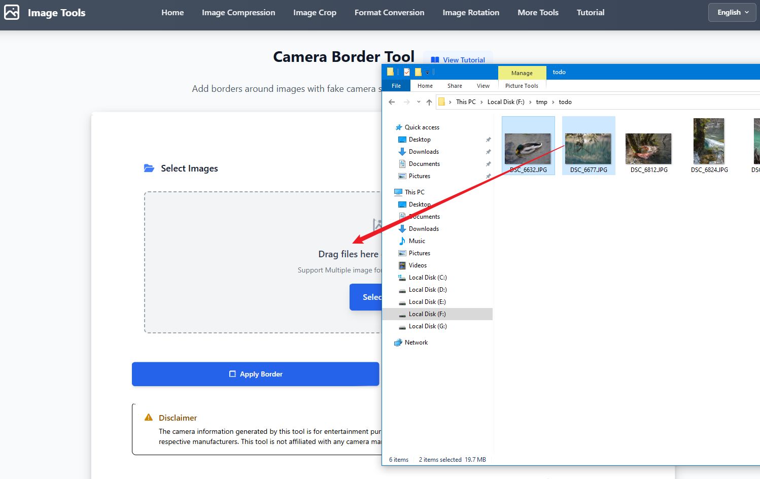Image resolution: width=760 pixels, height=479 pixels.
Task: Click the Select Images folder icon
Action: tap(149, 168)
